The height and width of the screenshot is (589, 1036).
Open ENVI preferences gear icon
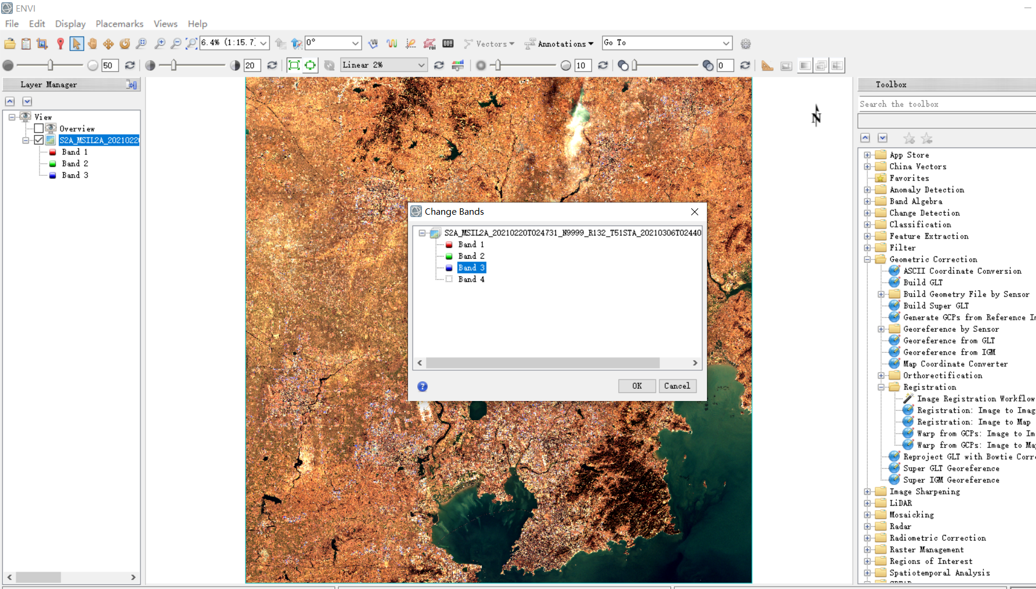point(746,43)
